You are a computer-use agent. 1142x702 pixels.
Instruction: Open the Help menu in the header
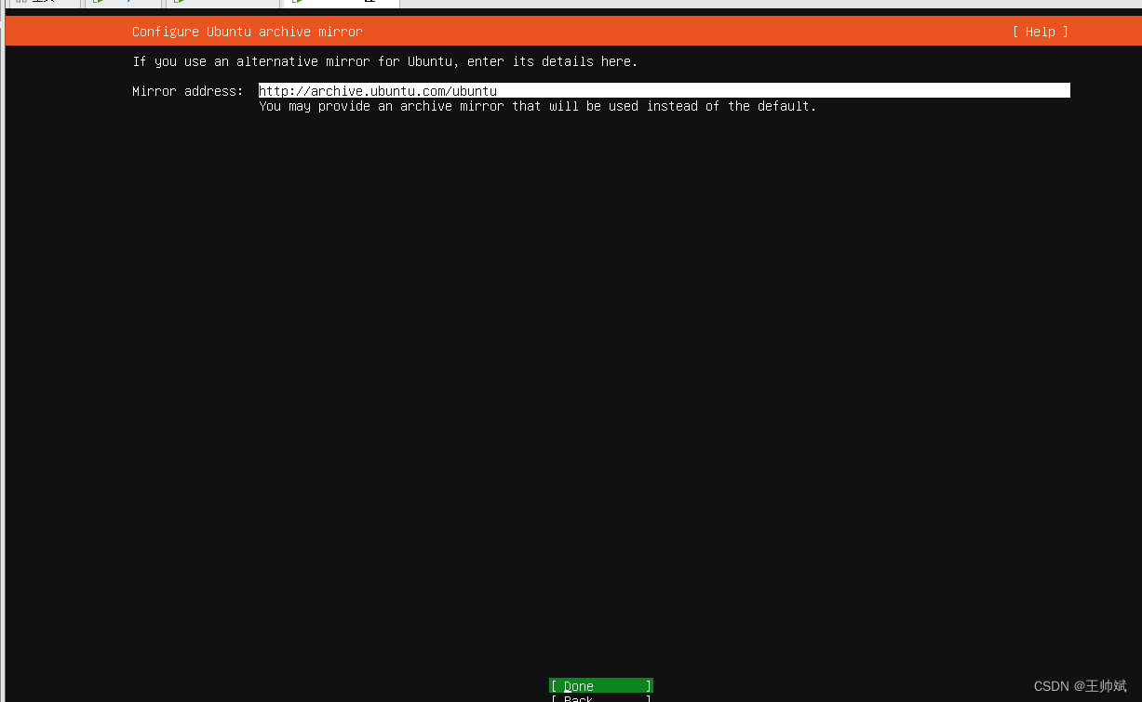pos(1041,32)
